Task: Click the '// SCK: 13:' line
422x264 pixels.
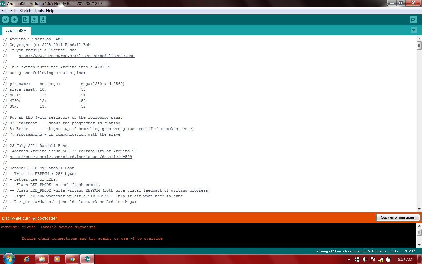Action: pos(44,106)
